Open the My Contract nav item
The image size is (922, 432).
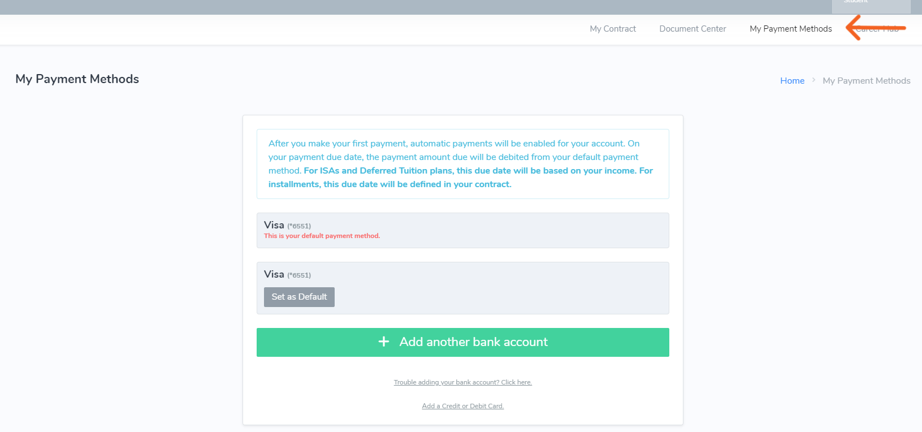click(613, 29)
